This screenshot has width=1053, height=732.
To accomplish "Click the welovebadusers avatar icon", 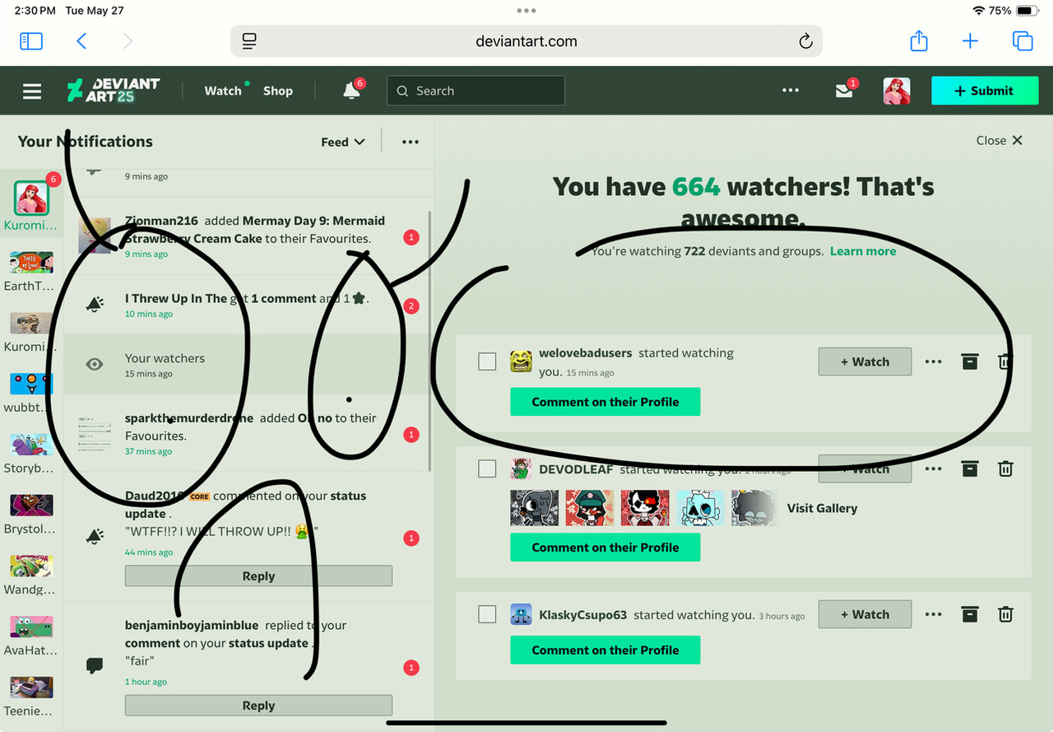I will point(521,361).
